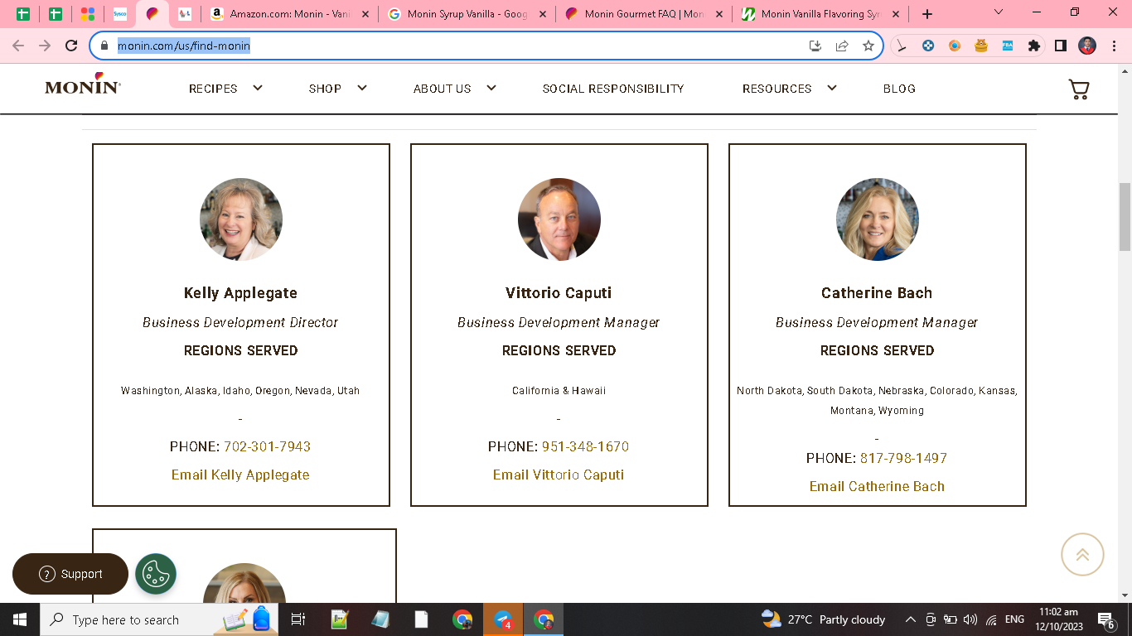Open the Blog menu item
This screenshot has height=636, width=1132.
(899, 89)
